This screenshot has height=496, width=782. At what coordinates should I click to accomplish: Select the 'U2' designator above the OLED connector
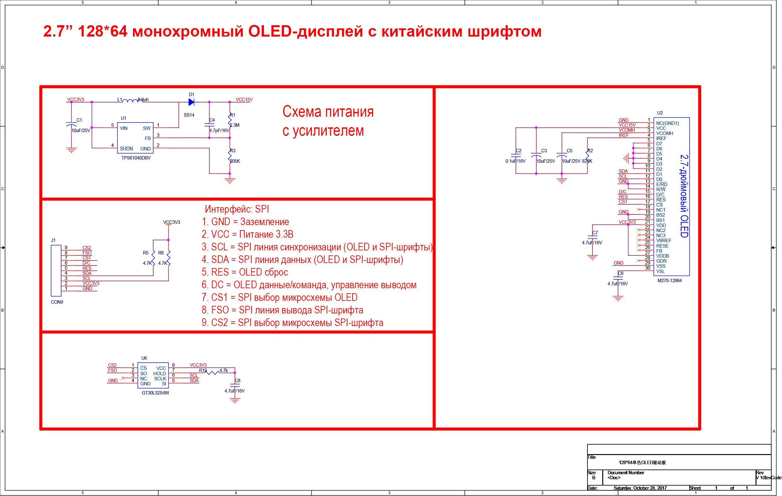pos(660,113)
